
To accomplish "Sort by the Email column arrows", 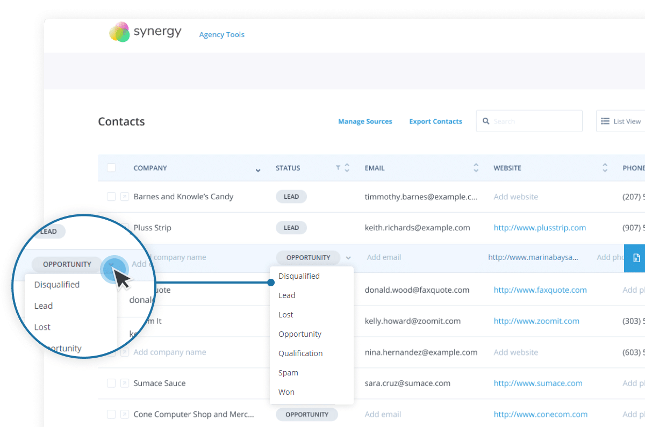I will pyautogui.click(x=476, y=168).
